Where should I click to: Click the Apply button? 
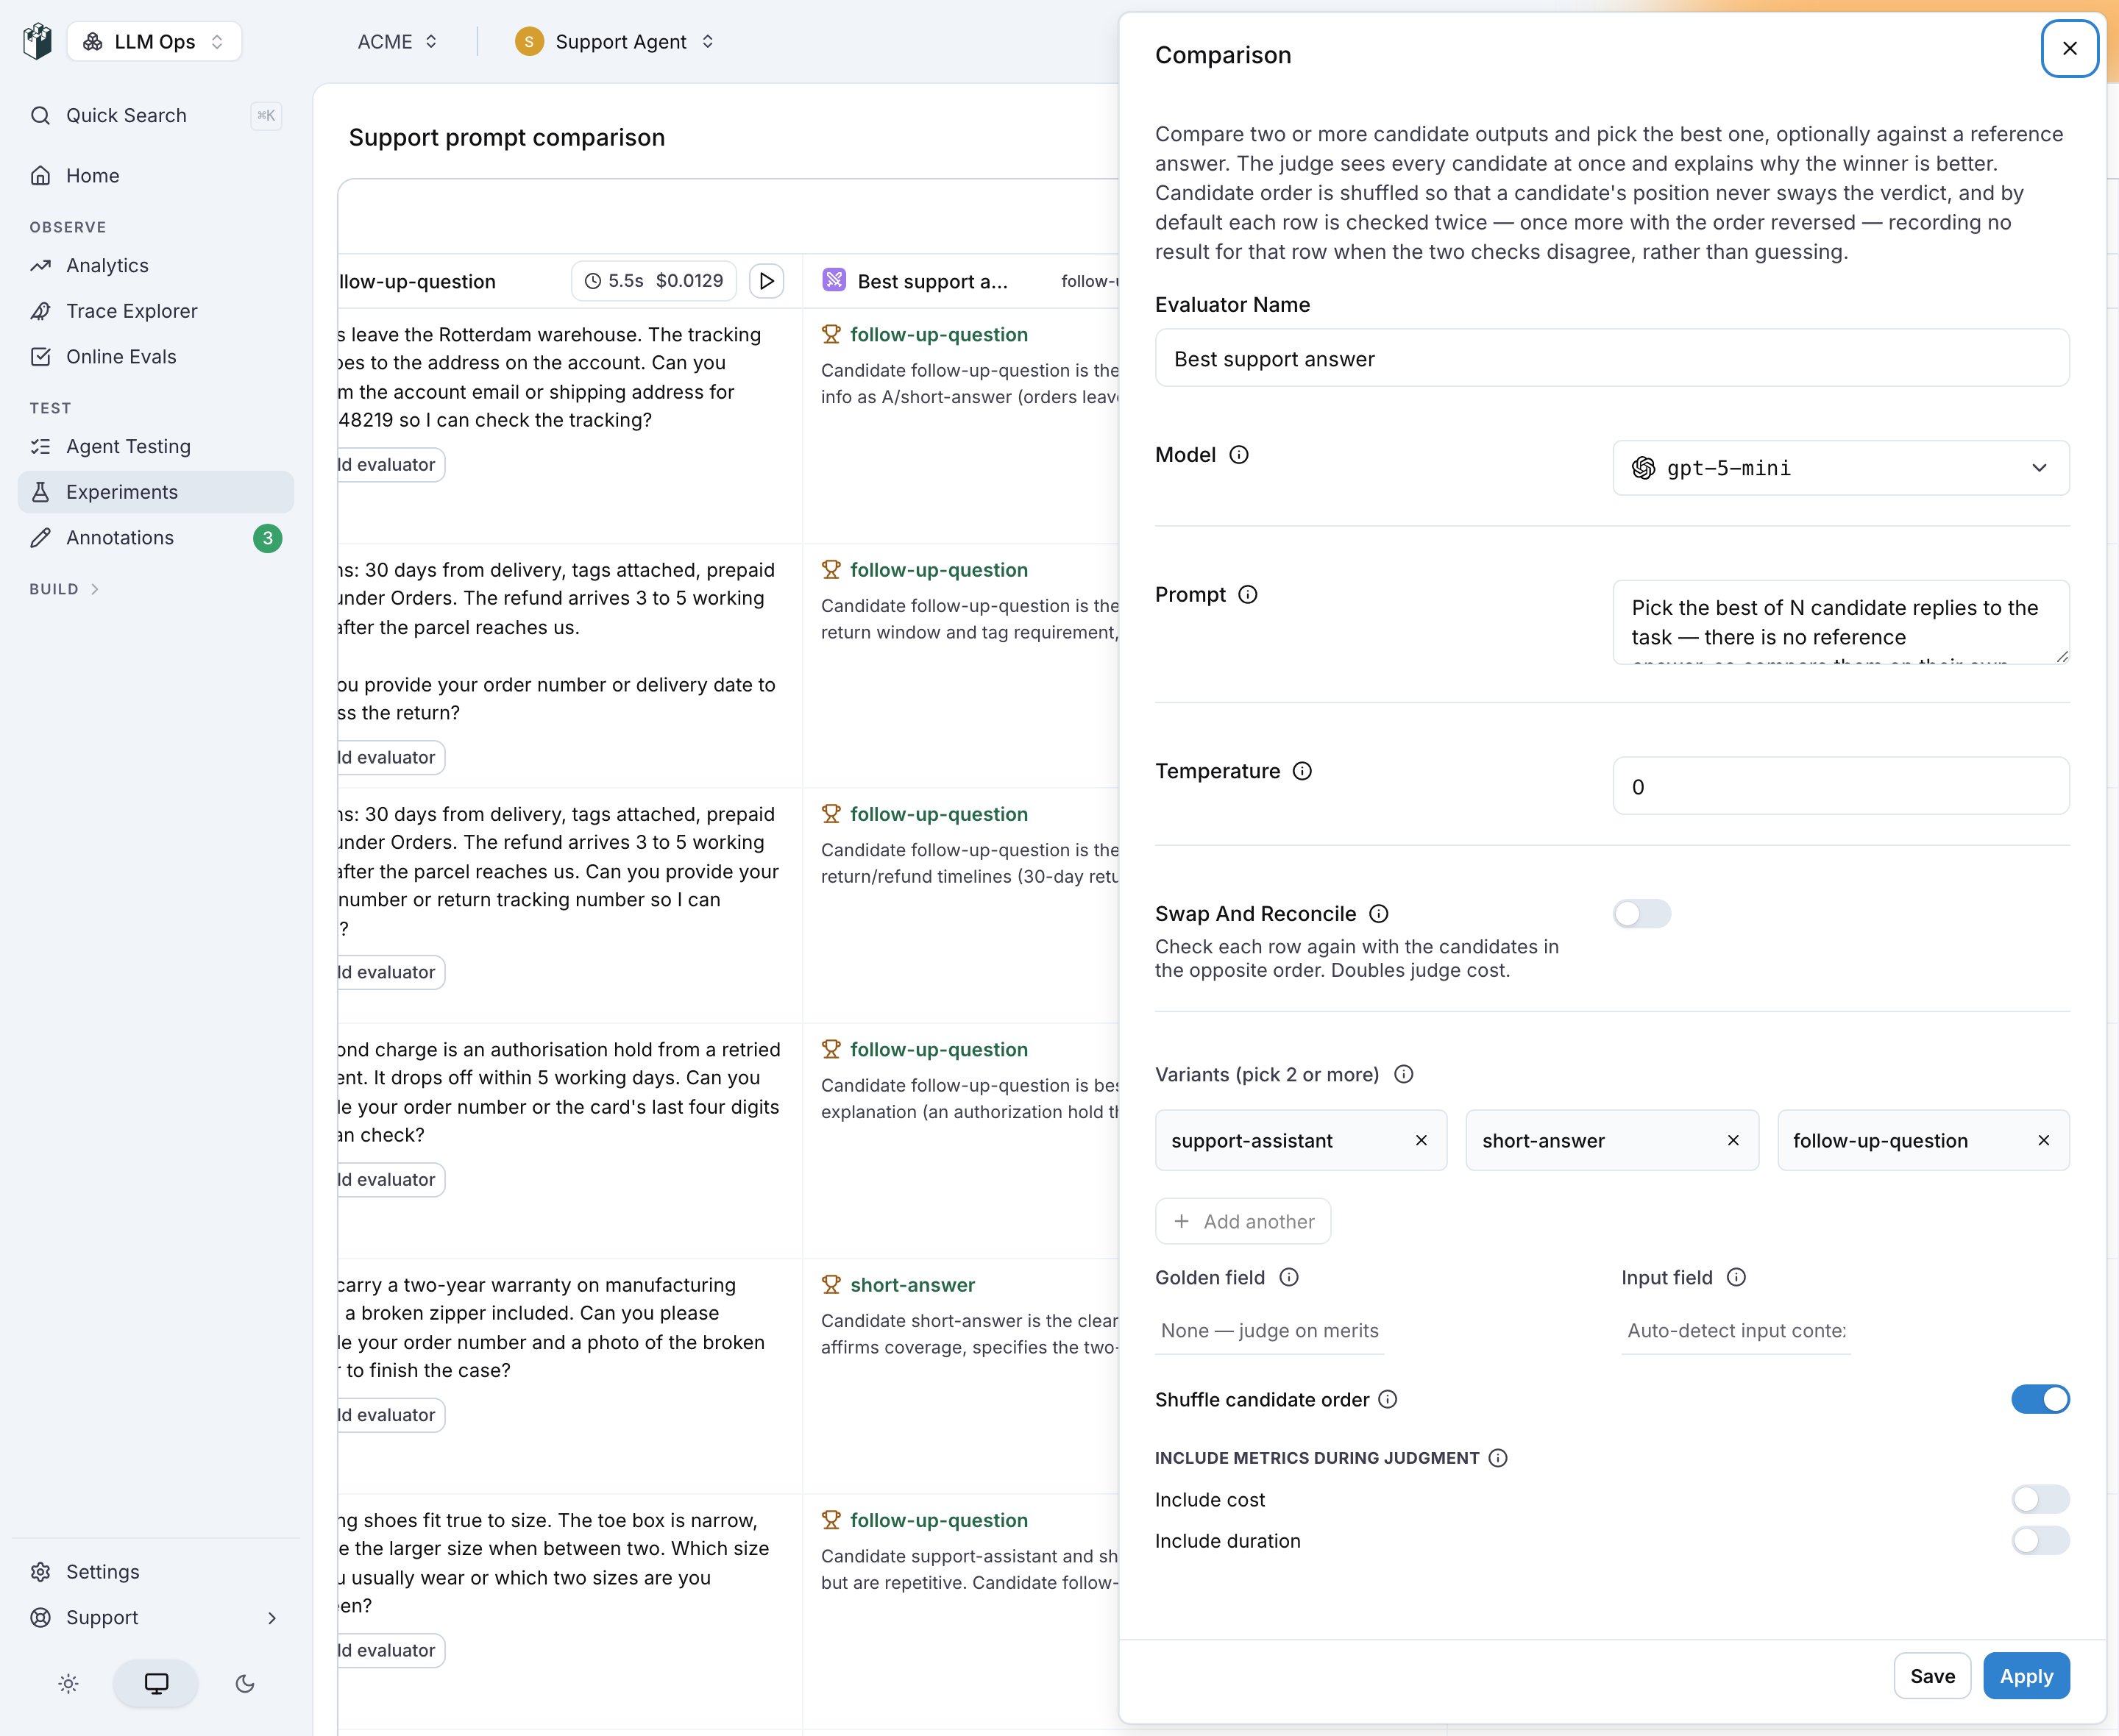click(2026, 1676)
